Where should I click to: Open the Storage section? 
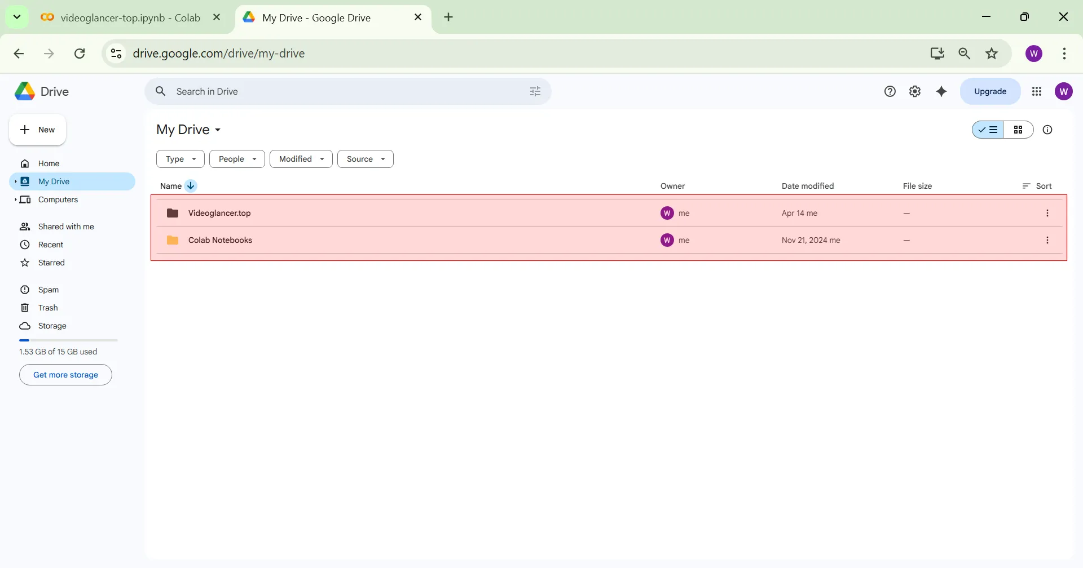(72, 326)
